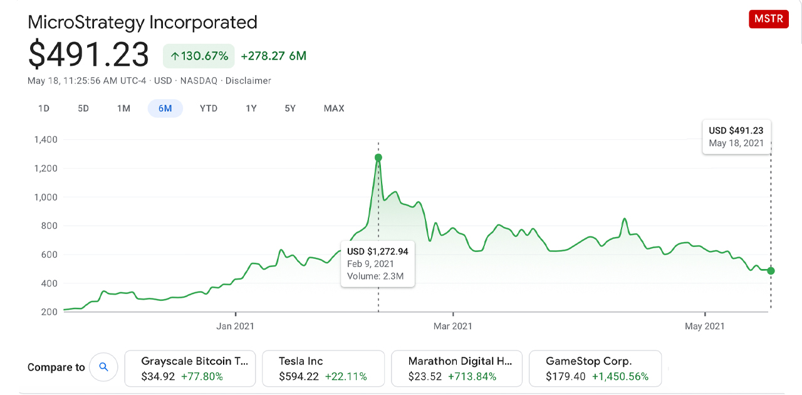Image resolution: width=802 pixels, height=395 pixels.
Task: Click the Jan 2021 axis label
Action: 236,326
